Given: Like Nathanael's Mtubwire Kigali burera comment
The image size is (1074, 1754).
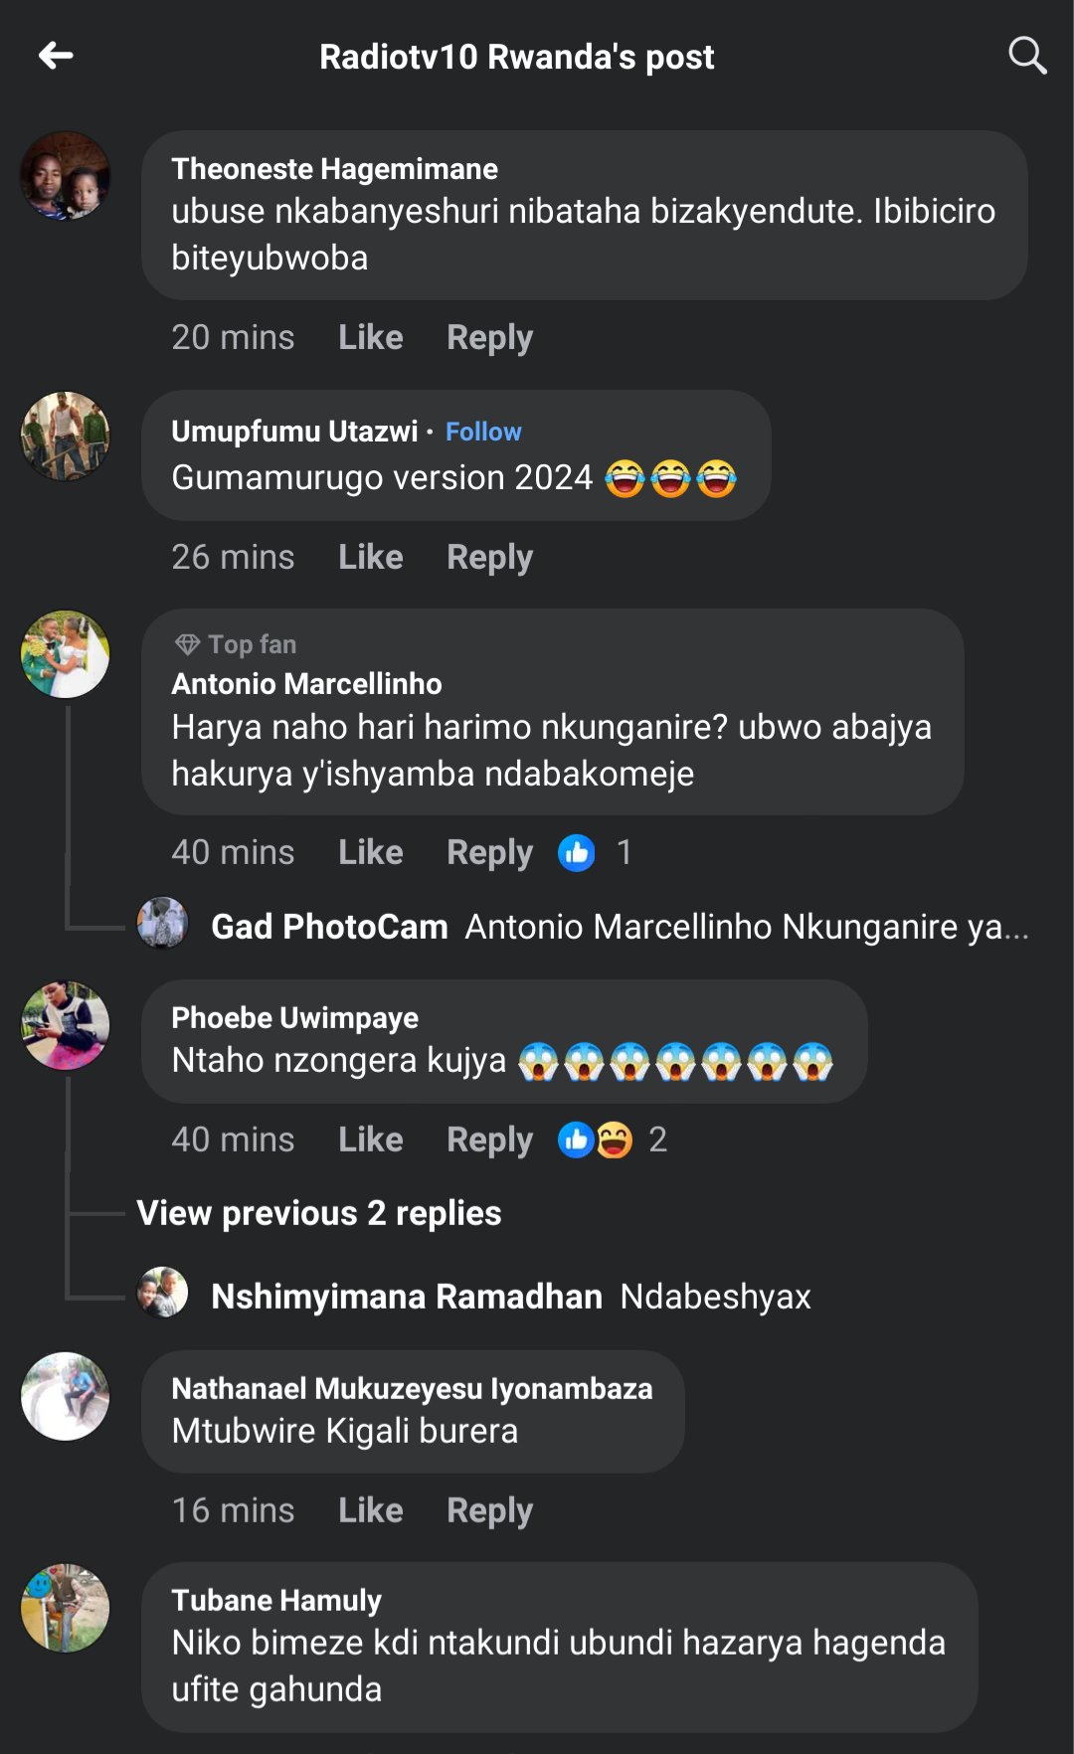Looking at the screenshot, I should (370, 1510).
